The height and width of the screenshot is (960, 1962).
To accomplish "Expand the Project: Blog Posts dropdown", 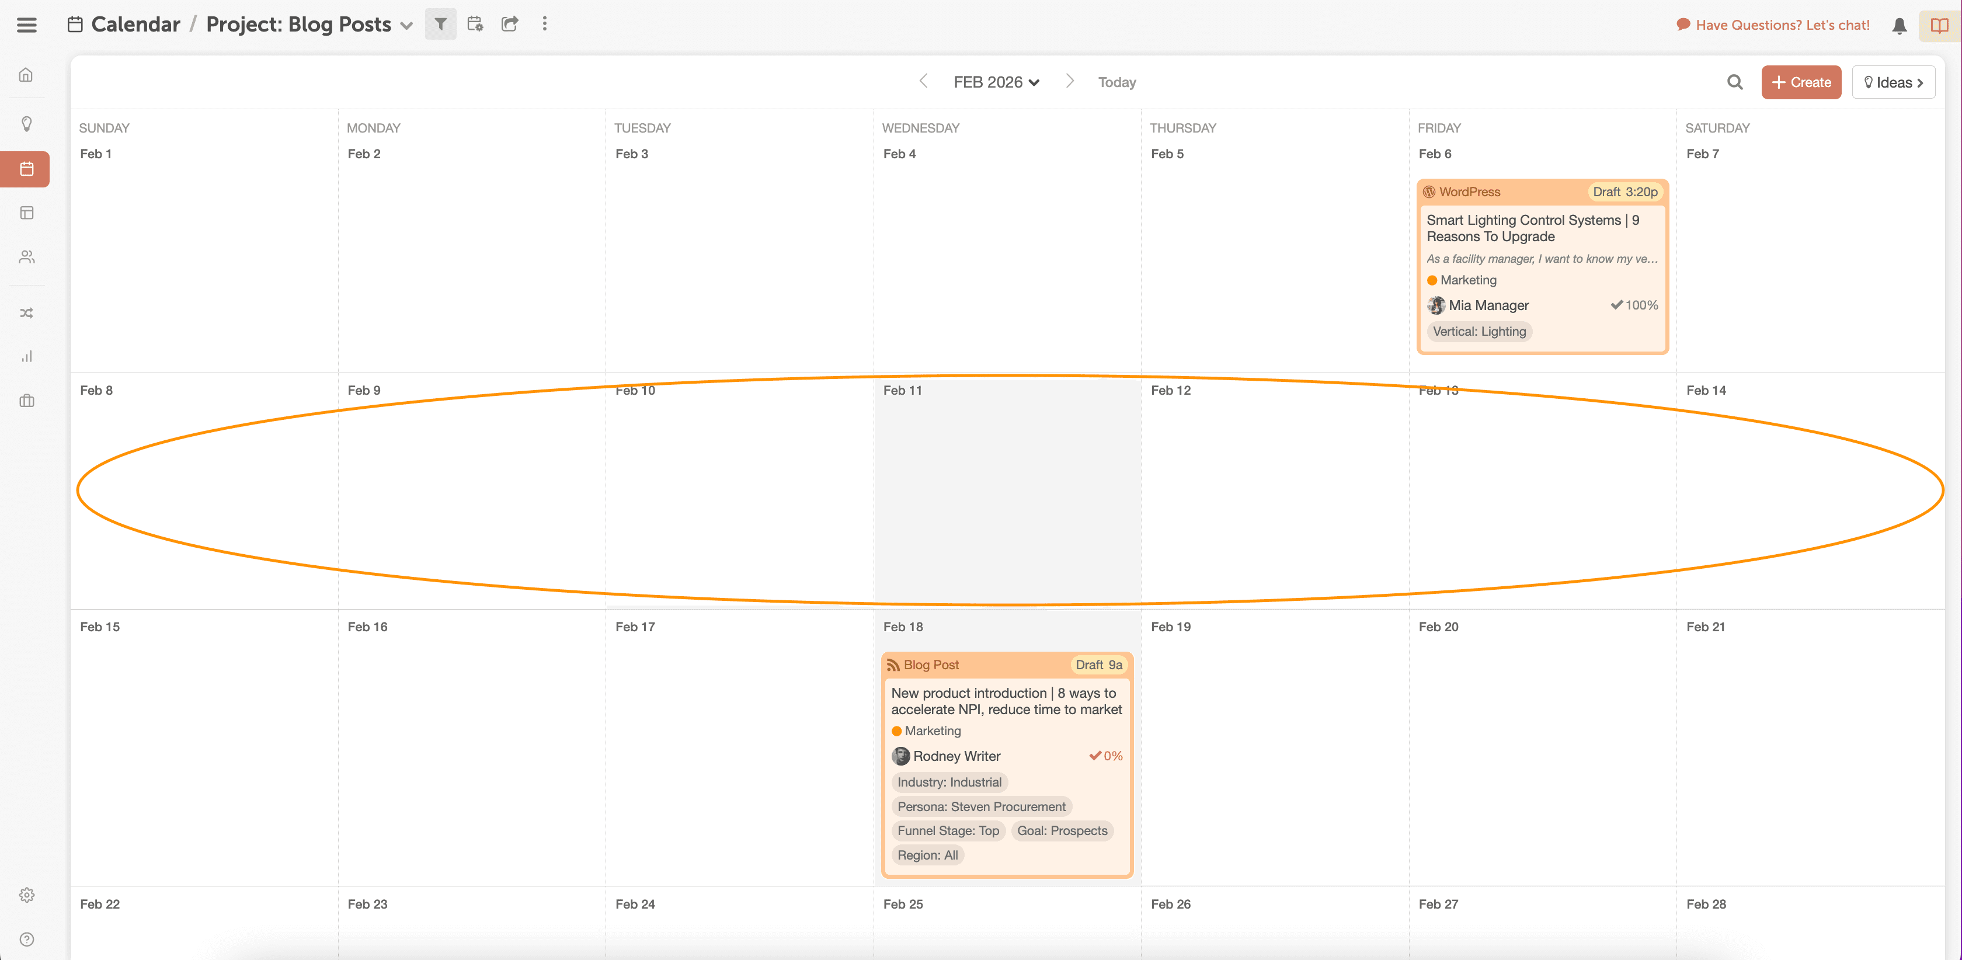I will [407, 26].
